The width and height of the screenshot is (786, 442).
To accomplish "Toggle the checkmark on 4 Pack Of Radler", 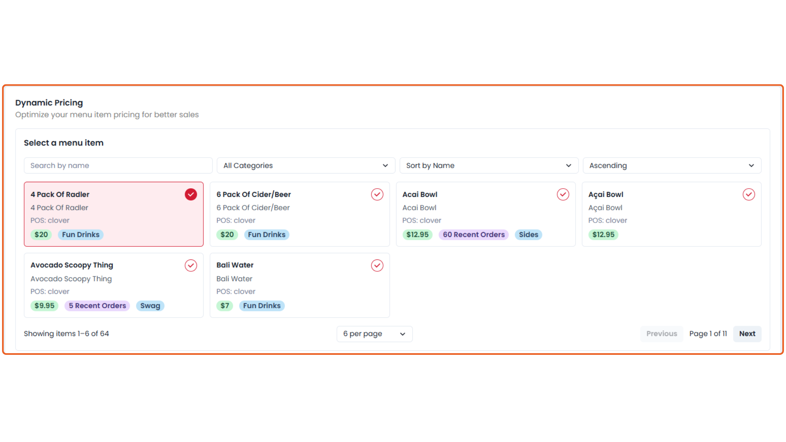I will tap(191, 194).
